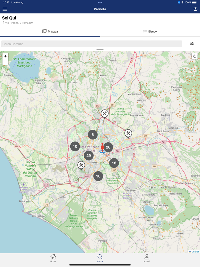Open the hamburger menu

point(5,9)
